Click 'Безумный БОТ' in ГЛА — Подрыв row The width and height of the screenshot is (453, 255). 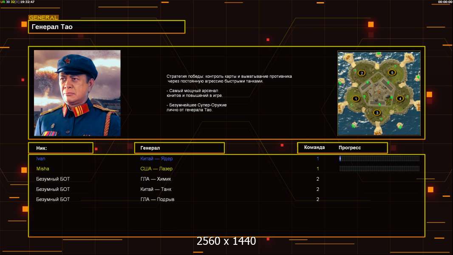coord(53,199)
